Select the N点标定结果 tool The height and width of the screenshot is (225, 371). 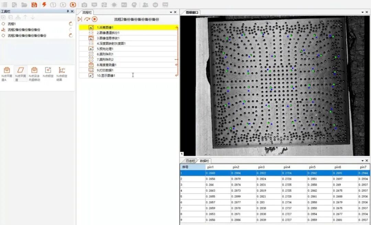tap(62, 74)
